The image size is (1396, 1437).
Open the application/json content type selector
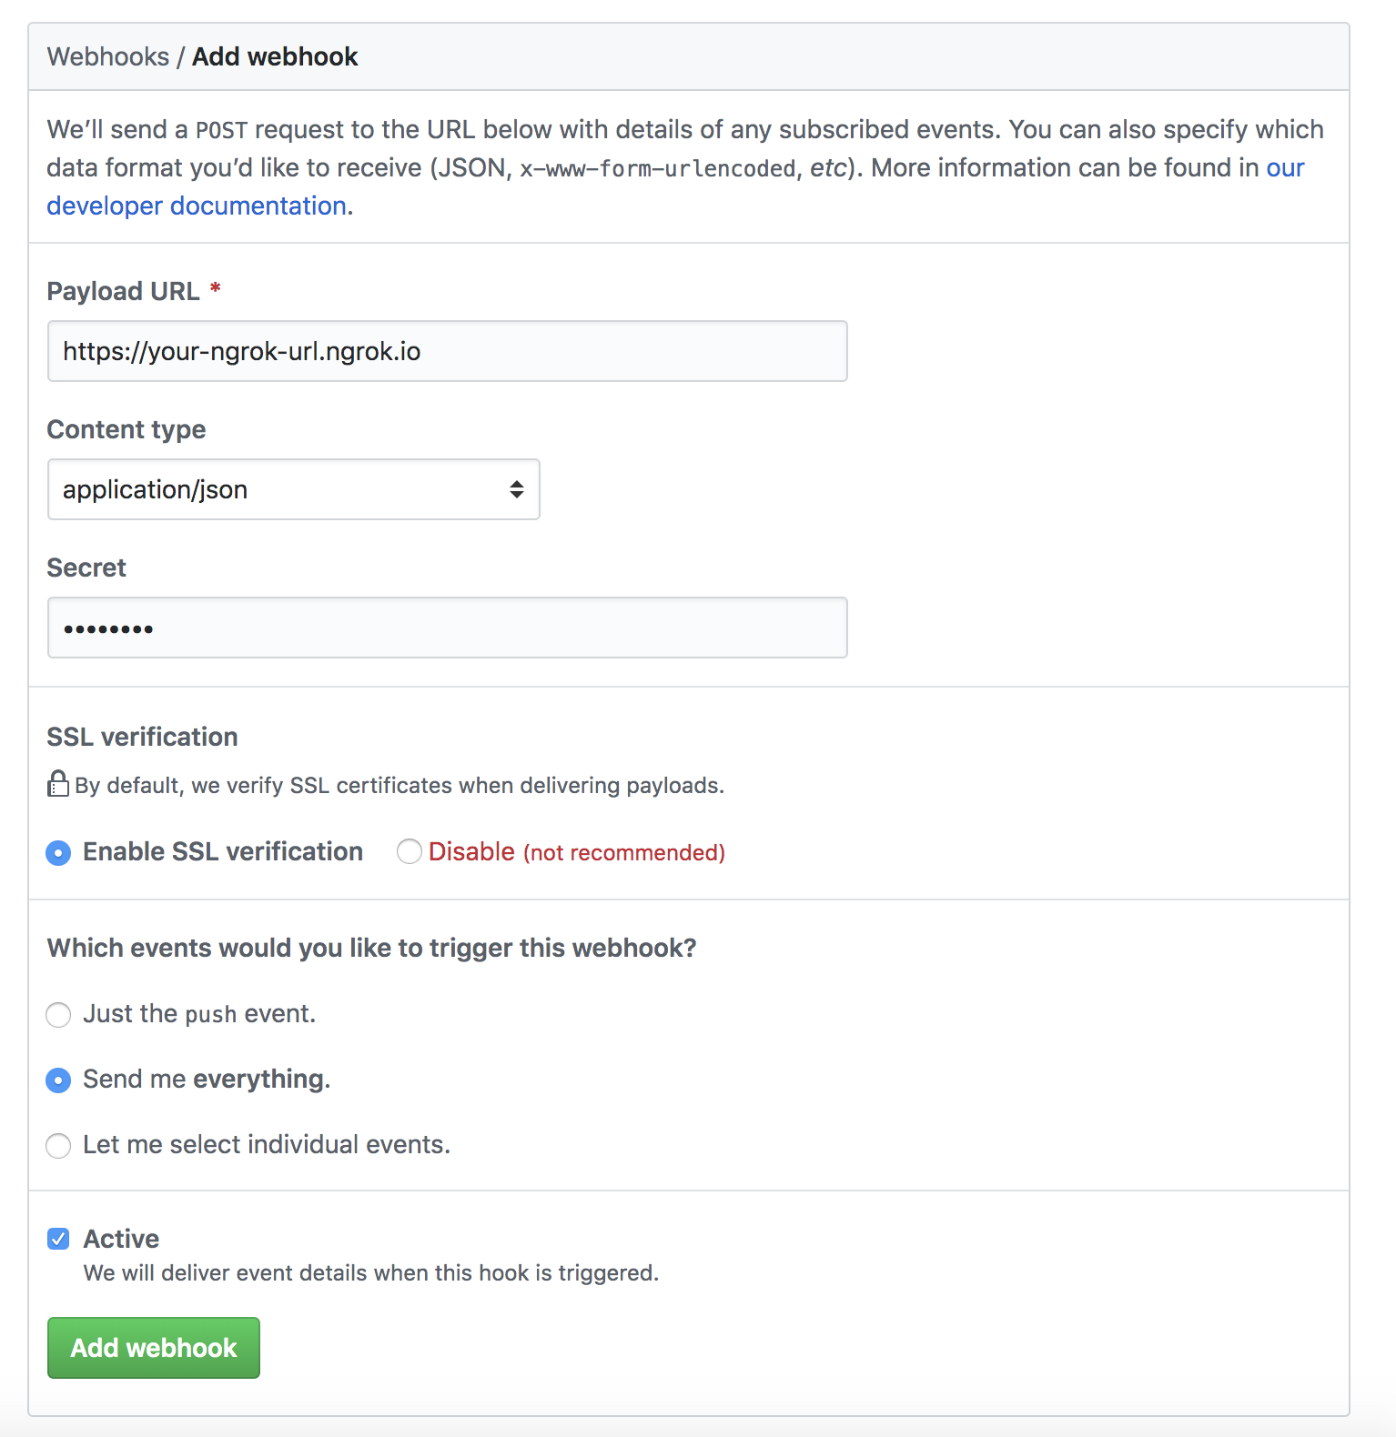(x=293, y=489)
